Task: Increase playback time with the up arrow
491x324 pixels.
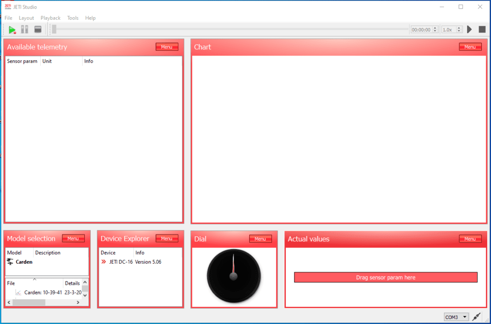Action: [435, 28]
